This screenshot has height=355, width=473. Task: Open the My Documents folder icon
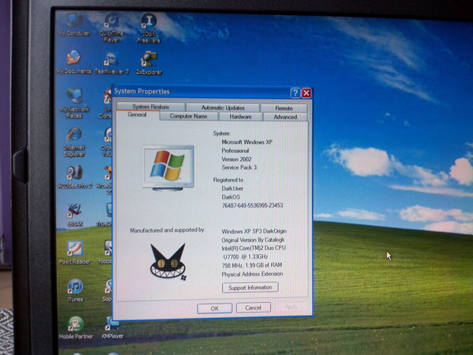coord(74,60)
